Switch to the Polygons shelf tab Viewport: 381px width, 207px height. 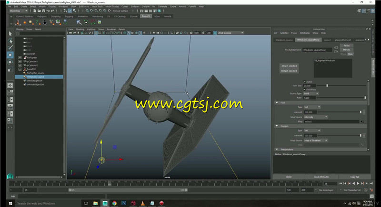(42, 17)
